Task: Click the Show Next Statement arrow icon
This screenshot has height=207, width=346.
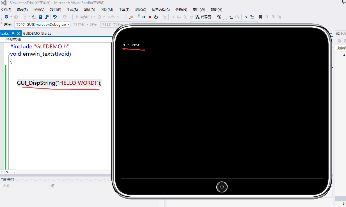Action: pos(173,17)
